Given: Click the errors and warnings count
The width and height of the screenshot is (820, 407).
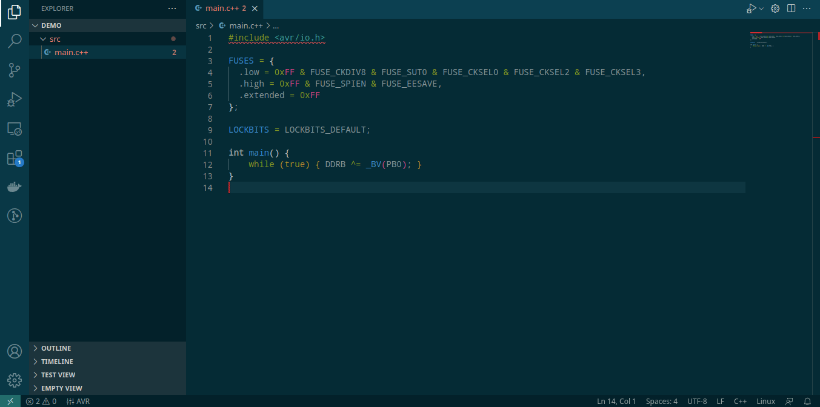Looking at the screenshot, I should pyautogui.click(x=41, y=401).
